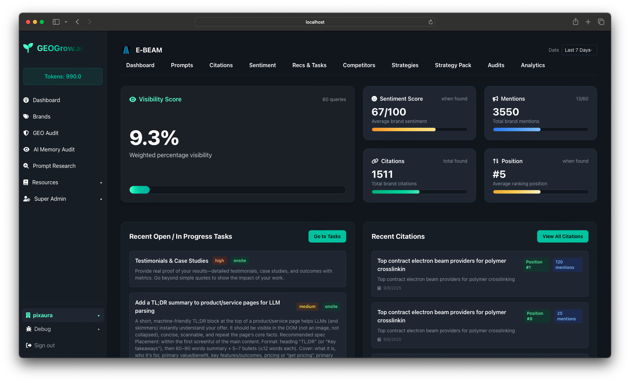Click the browser Share icon

[x=576, y=22]
